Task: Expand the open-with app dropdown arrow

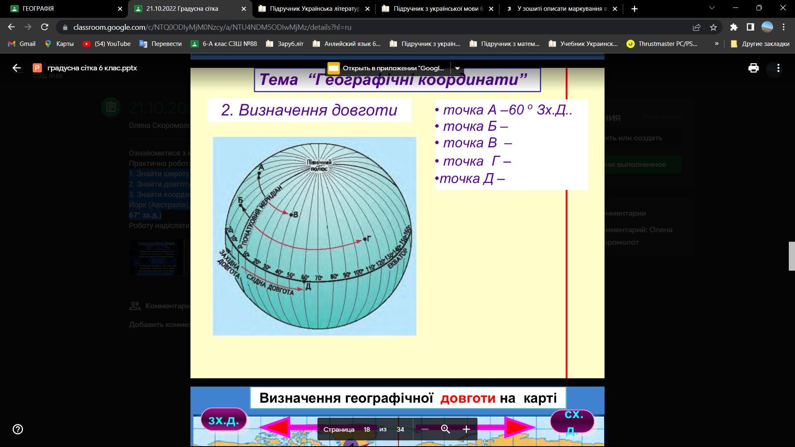Action: 458,68
